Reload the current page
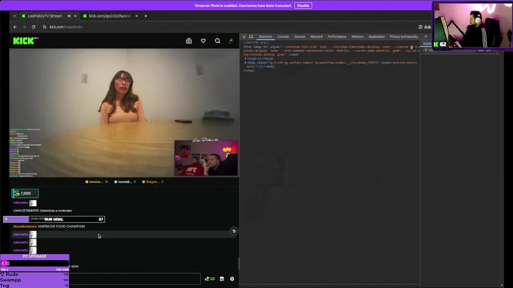This screenshot has width=513, height=288. pyautogui.click(x=34, y=27)
